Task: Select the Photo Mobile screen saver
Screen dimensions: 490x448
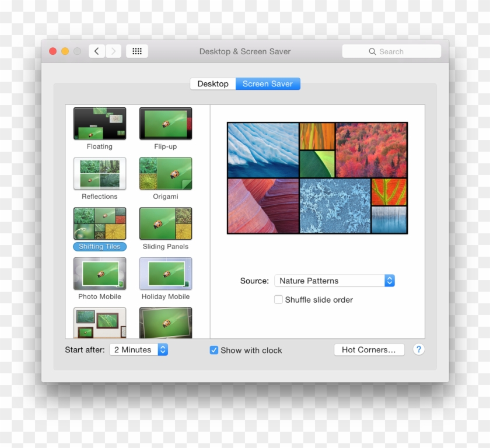Action: [99, 273]
